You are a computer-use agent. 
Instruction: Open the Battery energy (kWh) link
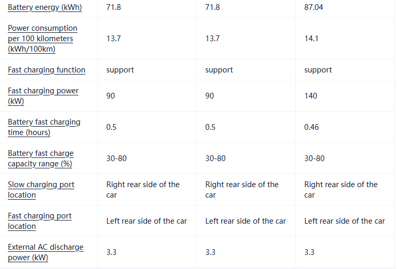tap(45, 8)
